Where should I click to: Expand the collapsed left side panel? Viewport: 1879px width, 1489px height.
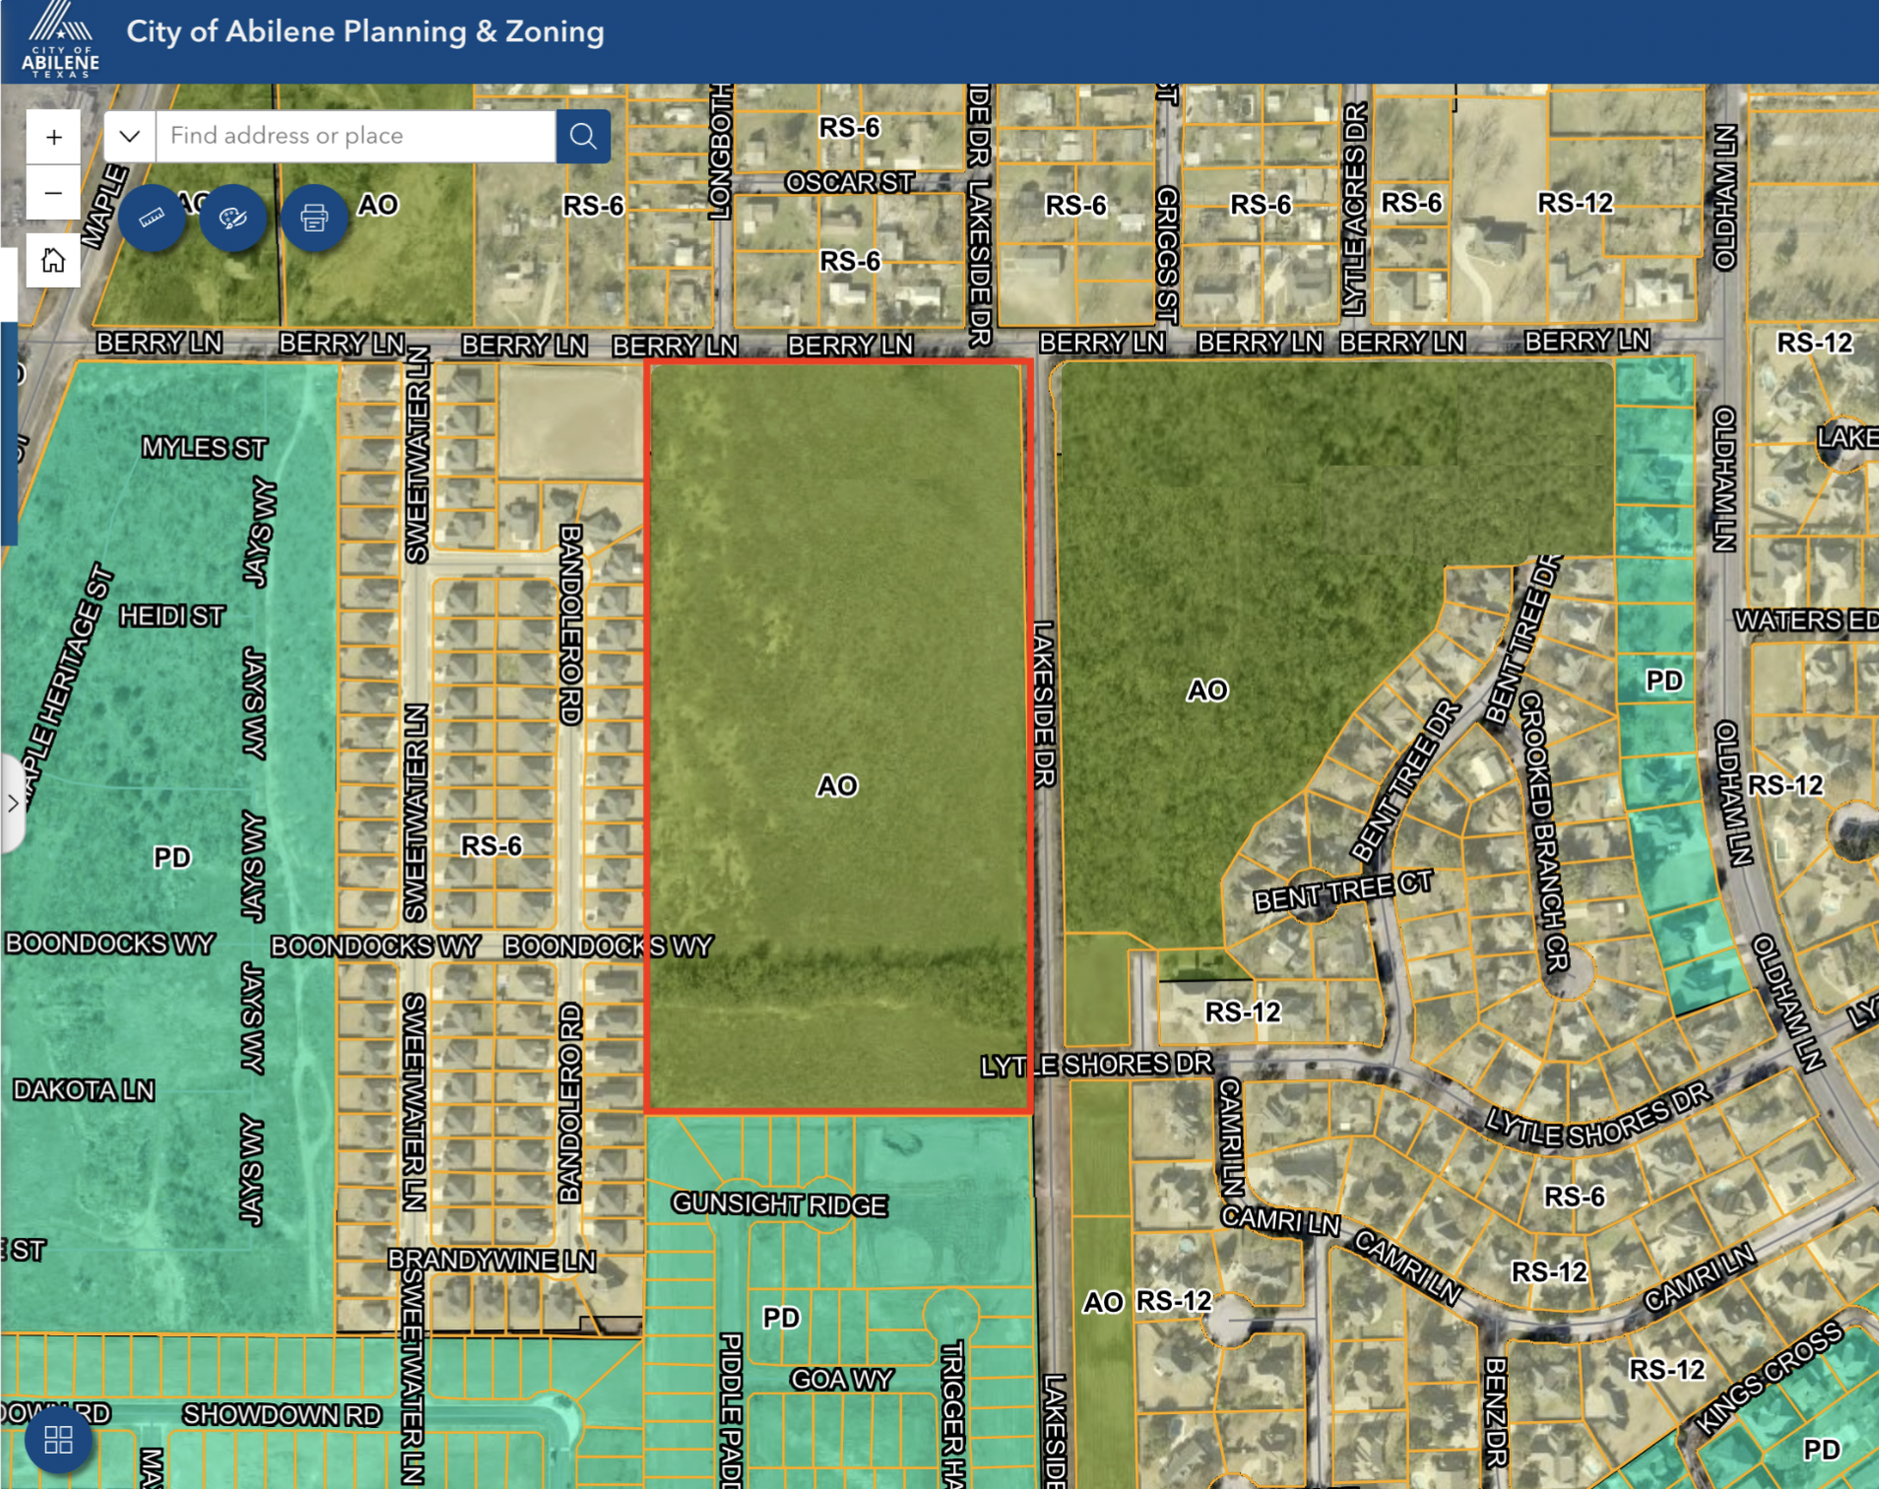(x=12, y=803)
